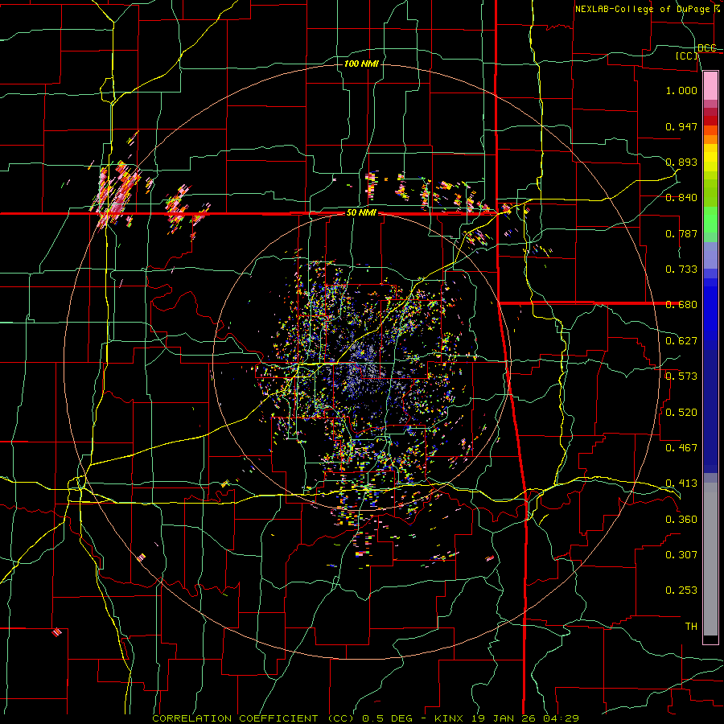Viewport: 724px width, 724px height.
Task: Select the 1.000 legend value
Action: [x=681, y=91]
